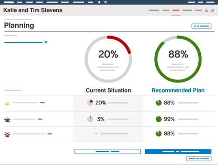Click blue link in the people group row
The image size is (218, 165).
(x=50, y=134)
